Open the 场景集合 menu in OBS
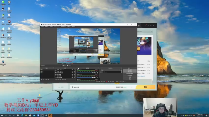 pyautogui.click(x=63, y=27)
